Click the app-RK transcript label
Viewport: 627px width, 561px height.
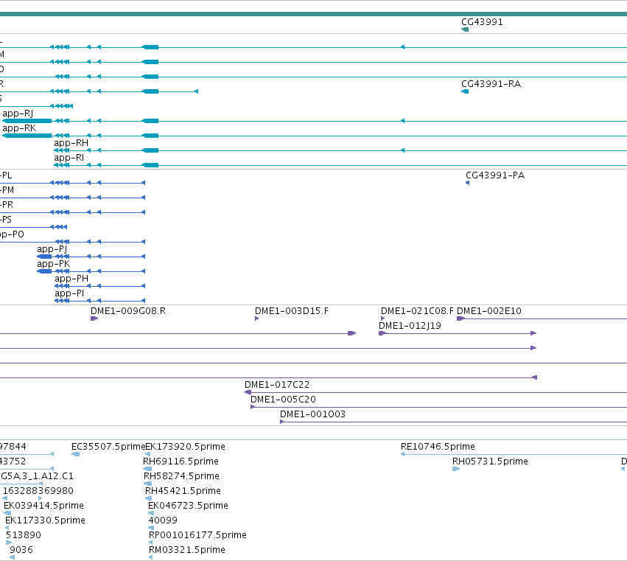coord(19,128)
